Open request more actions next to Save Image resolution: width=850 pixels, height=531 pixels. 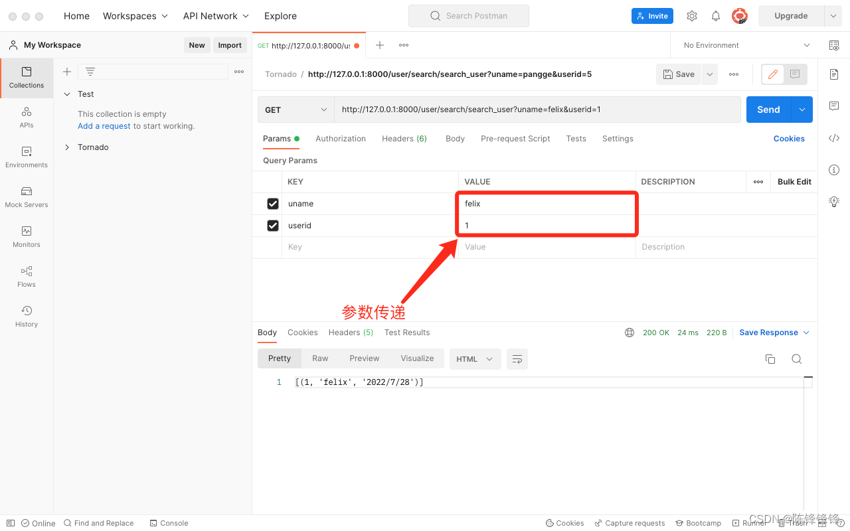coord(734,74)
